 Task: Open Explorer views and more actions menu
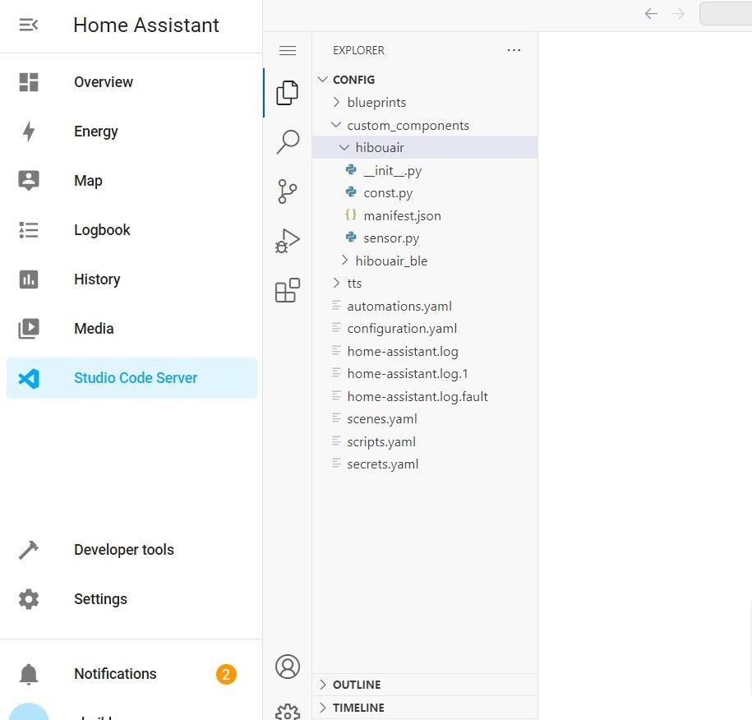pyautogui.click(x=514, y=50)
